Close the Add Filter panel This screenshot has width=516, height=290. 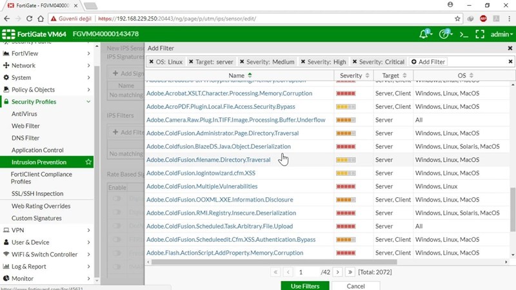click(510, 48)
